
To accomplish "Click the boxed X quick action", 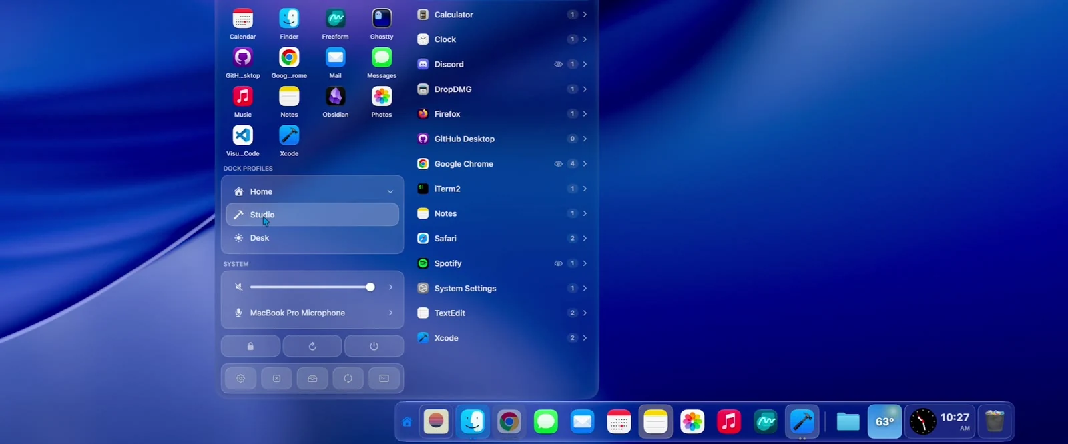I will pos(276,378).
